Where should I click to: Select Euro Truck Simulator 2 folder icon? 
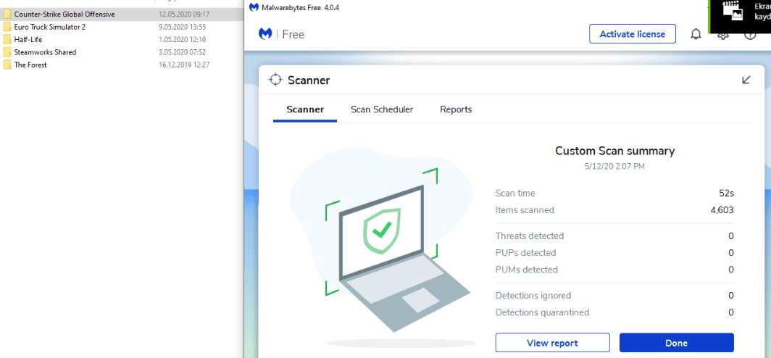coord(7,27)
